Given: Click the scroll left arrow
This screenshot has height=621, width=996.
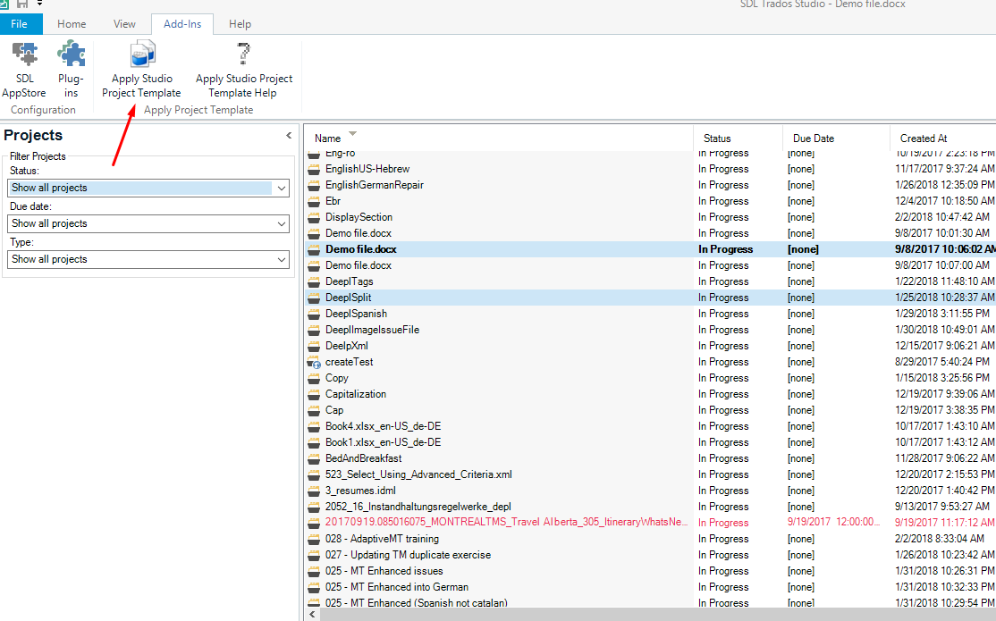Looking at the screenshot, I should (x=312, y=615).
